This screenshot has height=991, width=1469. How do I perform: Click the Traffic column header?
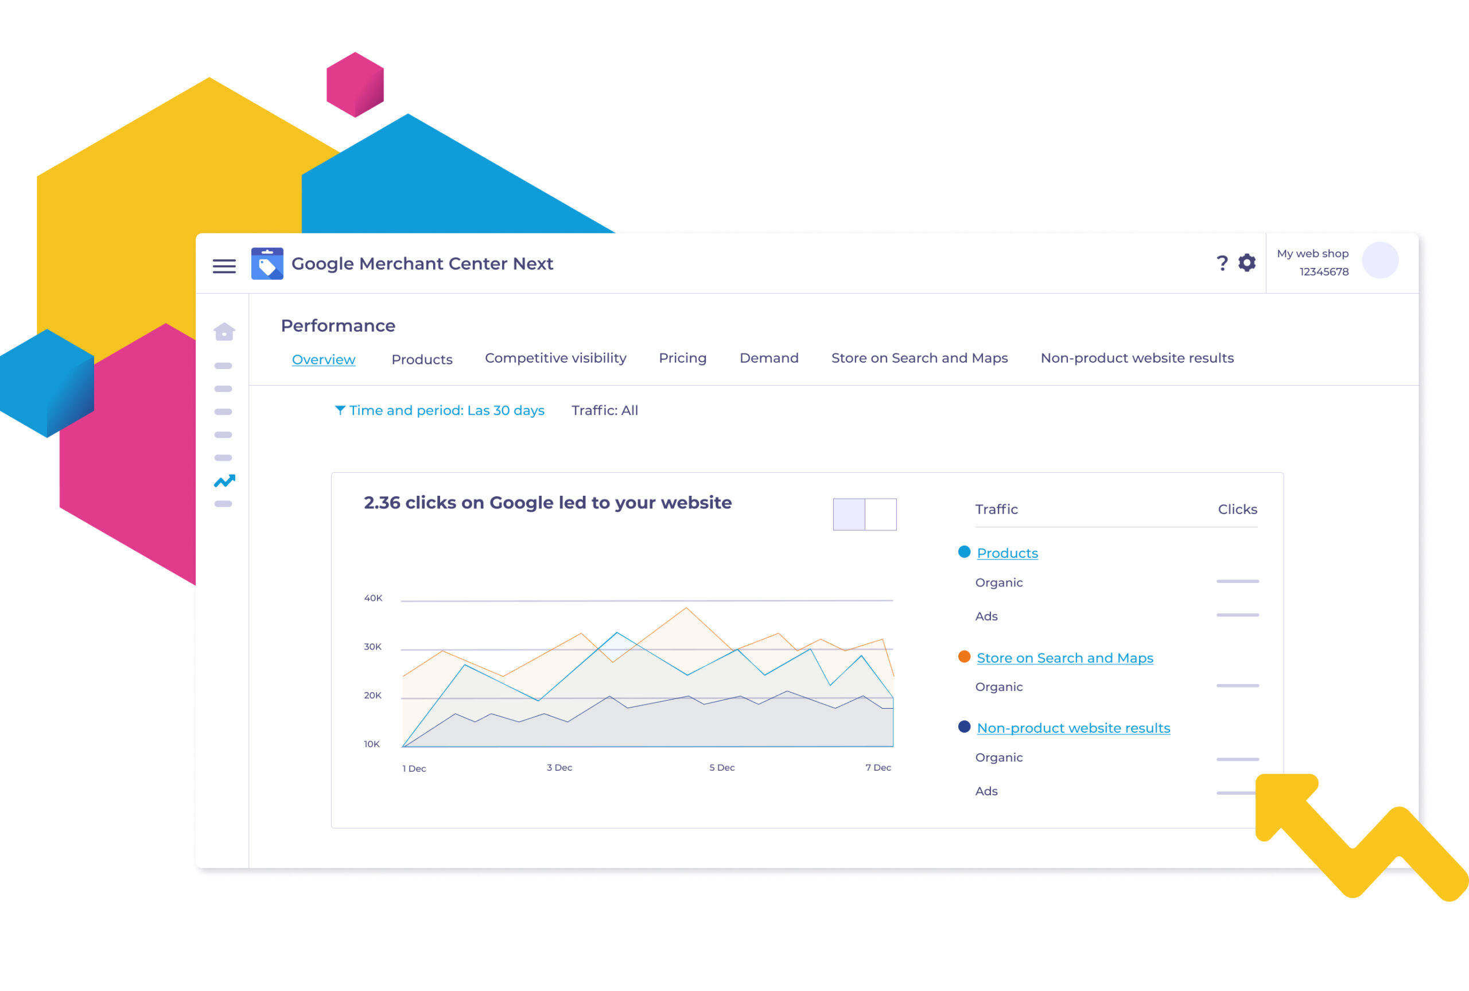(x=996, y=510)
